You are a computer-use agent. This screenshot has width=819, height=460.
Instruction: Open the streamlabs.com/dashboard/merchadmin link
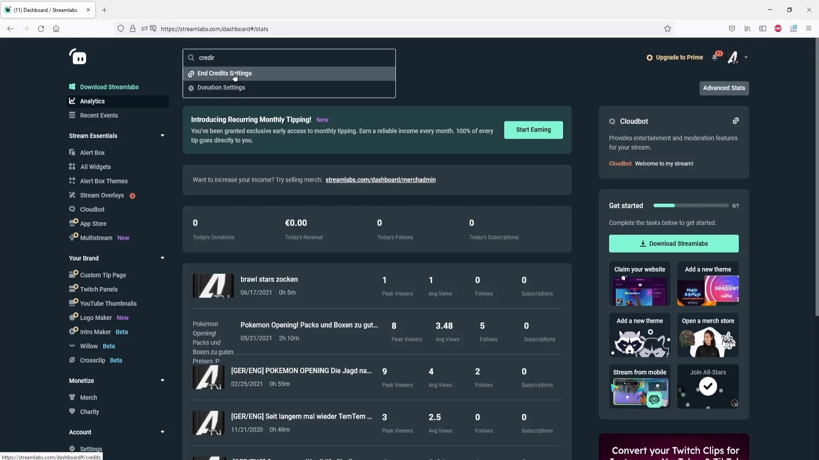380,180
